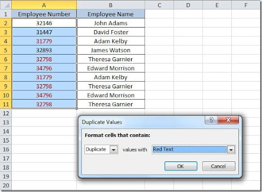
Task: Open the Duplicate Values help button
Action: 211,120
